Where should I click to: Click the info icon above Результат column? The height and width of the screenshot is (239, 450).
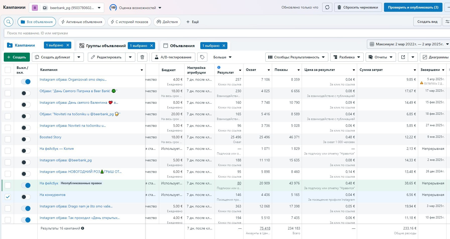(219, 67)
